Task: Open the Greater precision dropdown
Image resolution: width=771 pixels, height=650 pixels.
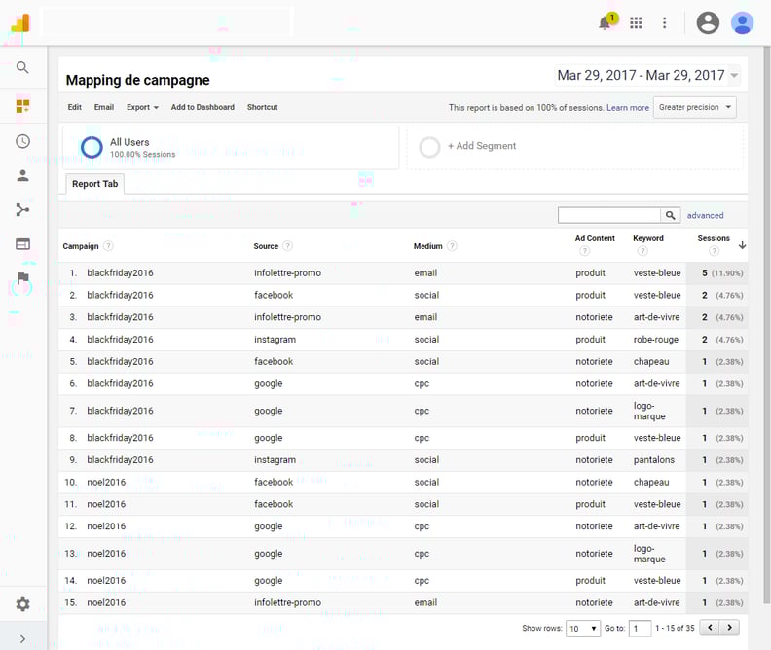Action: tap(695, 107)
